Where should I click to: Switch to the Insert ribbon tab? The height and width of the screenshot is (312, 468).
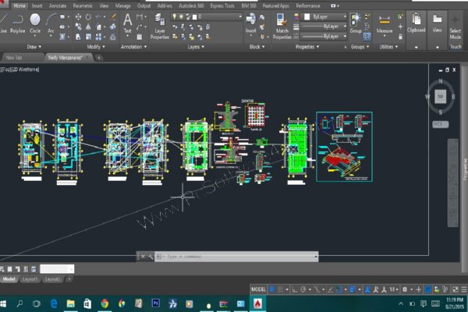pyautogui.click(x=37, y=5)
